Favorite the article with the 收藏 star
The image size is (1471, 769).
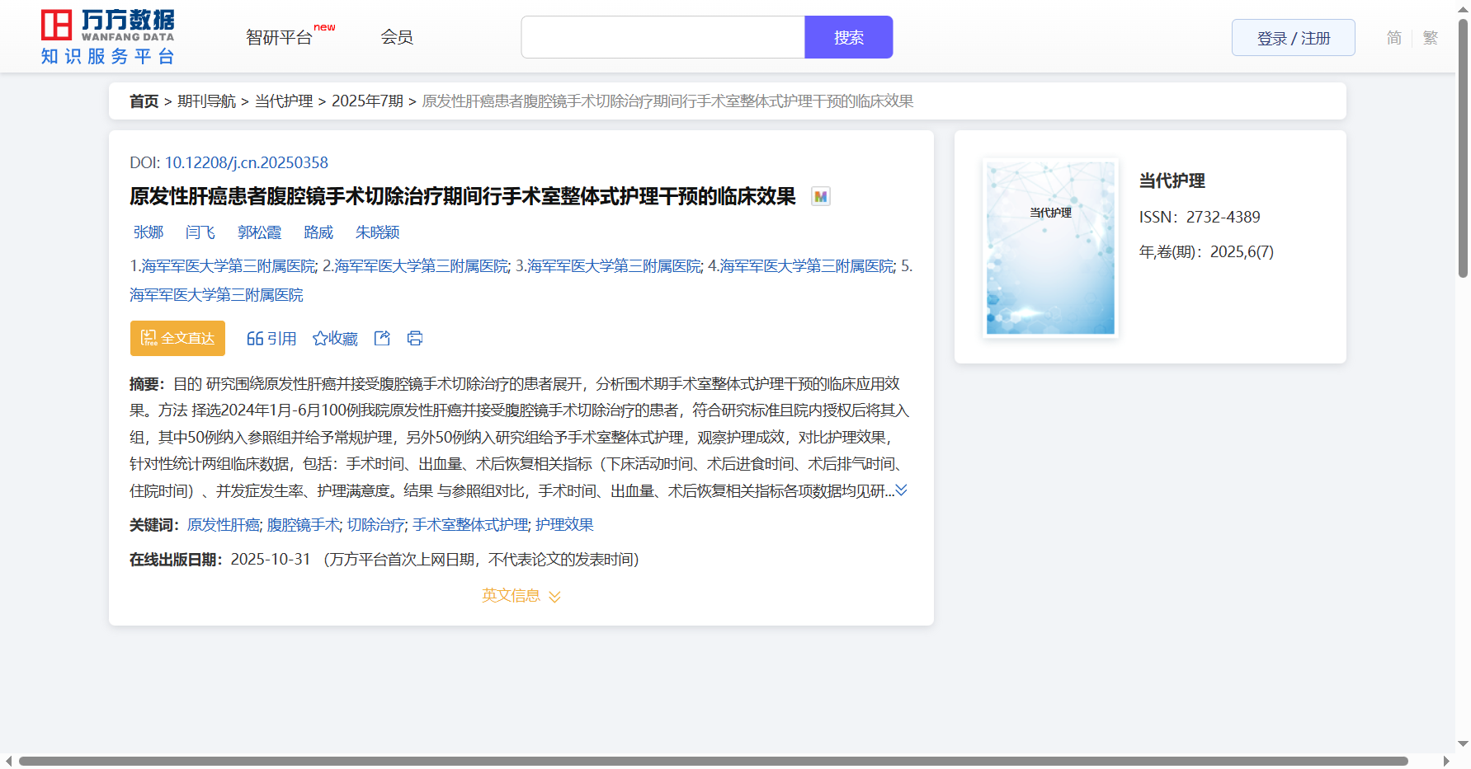[x=335, y=338]
